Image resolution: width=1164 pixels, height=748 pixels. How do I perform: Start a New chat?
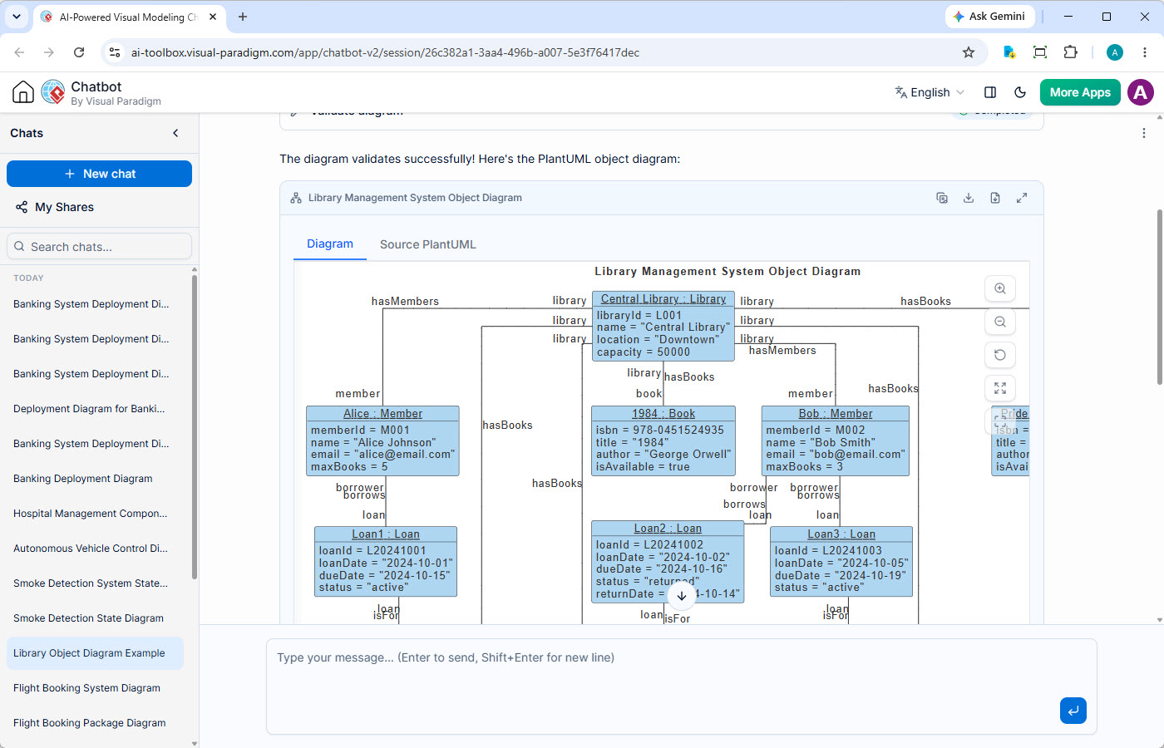(99, 174)
